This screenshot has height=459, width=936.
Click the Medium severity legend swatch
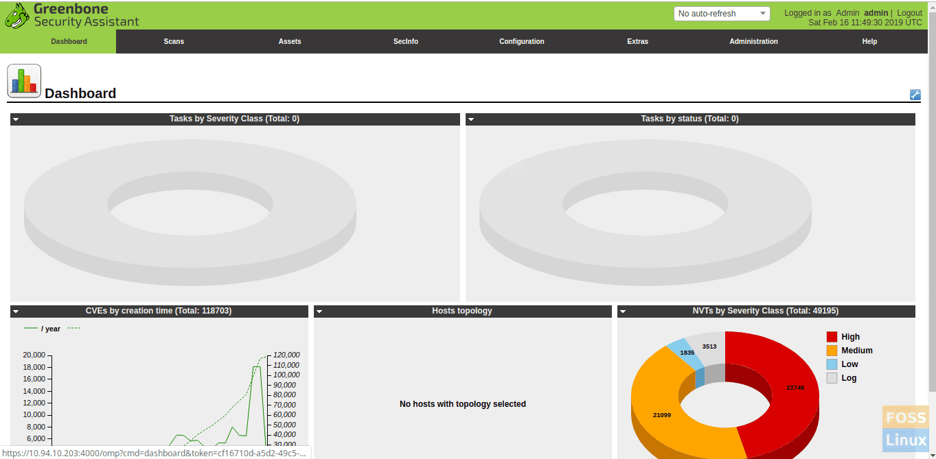(x=832, y=351)
